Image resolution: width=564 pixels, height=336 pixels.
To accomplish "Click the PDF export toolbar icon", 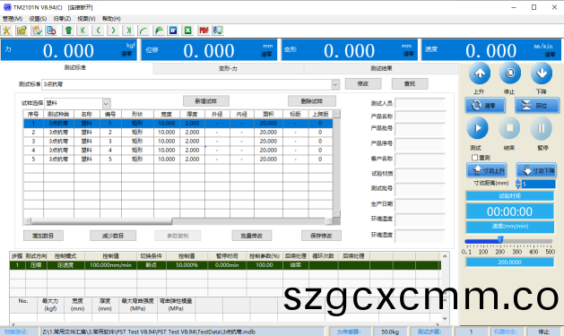I will (204, 30).
